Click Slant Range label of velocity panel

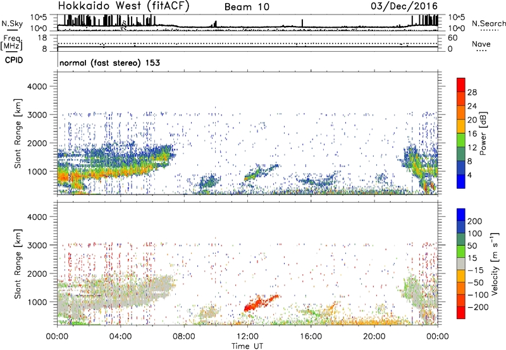pyautogui.click(x=18, y=264)
